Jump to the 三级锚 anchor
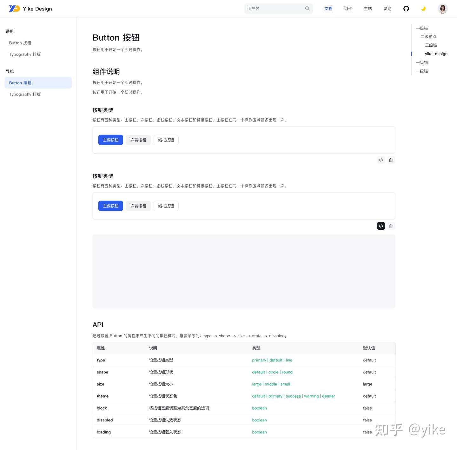This screenshot has width=457, height=450. [431, 45]
